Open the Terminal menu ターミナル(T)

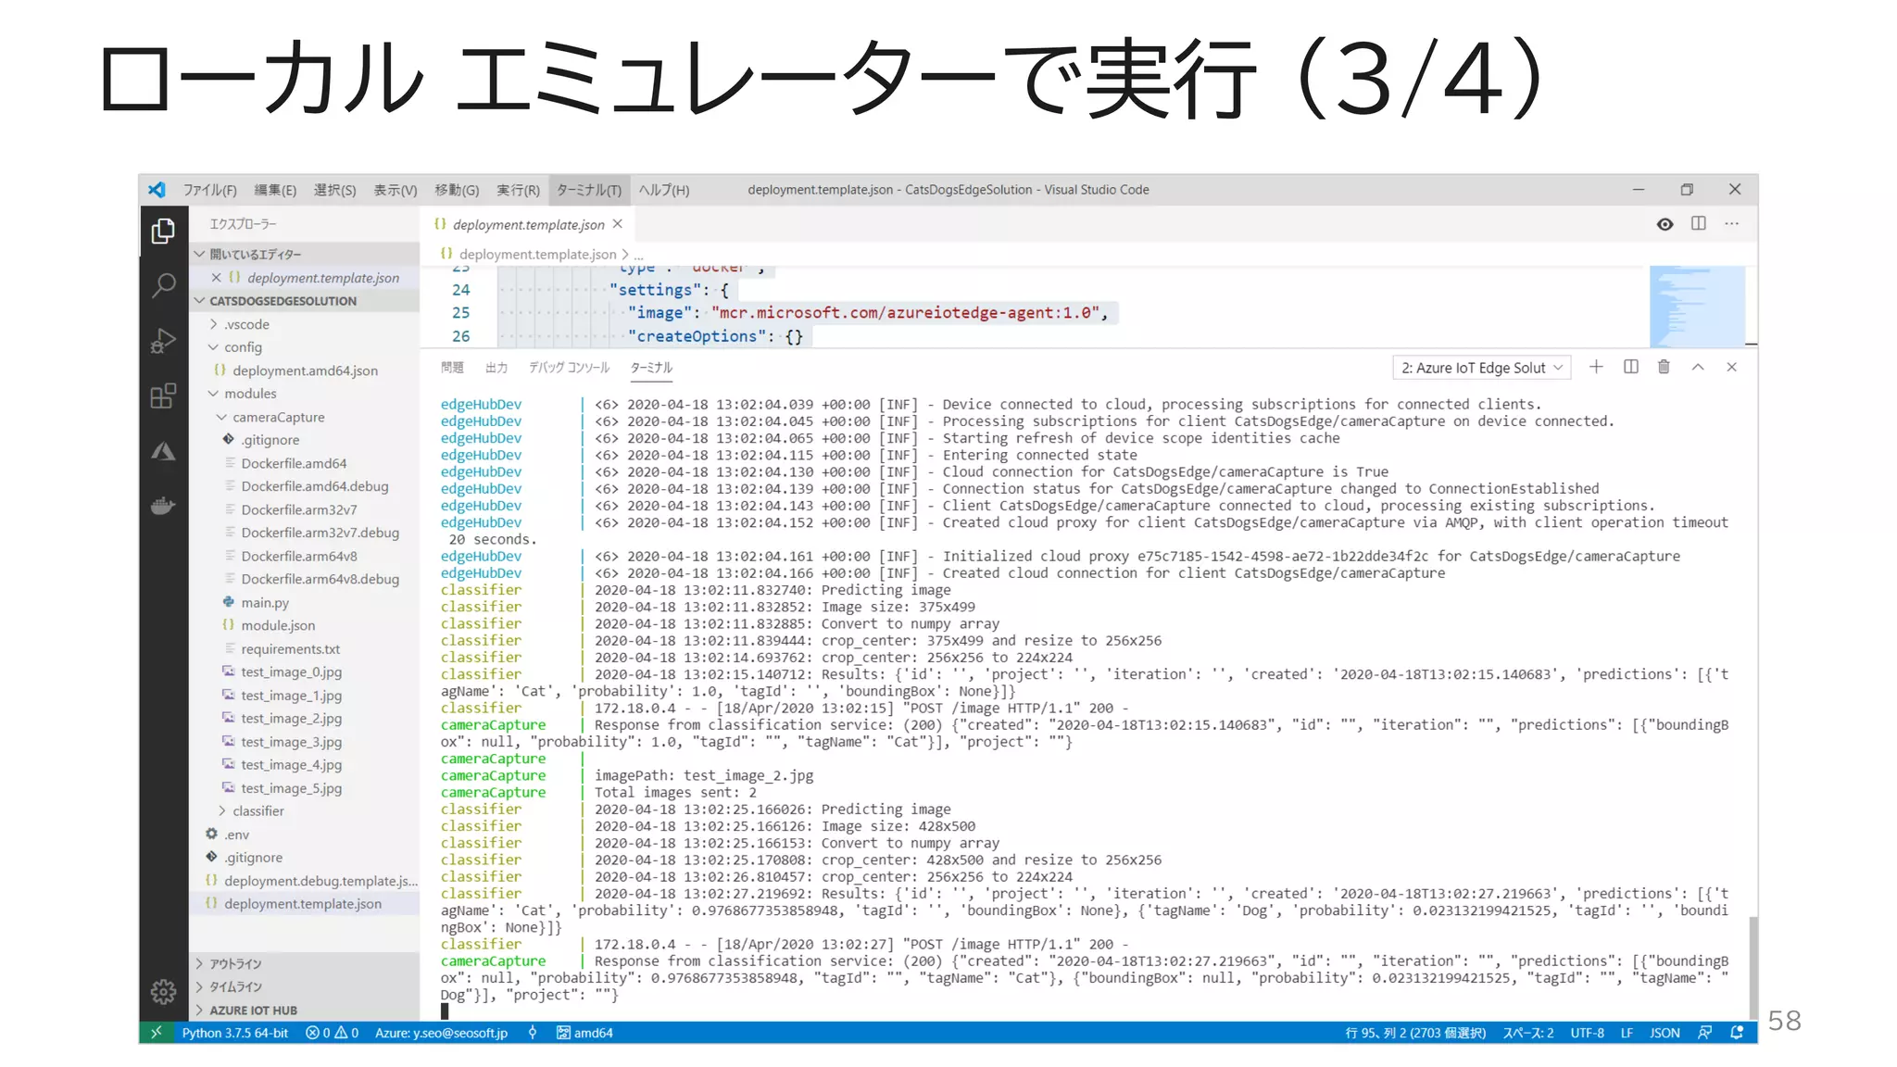[x=589, y=189]
